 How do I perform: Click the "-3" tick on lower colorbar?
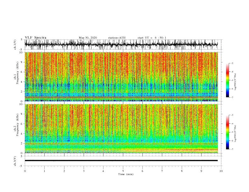point(232,115)
